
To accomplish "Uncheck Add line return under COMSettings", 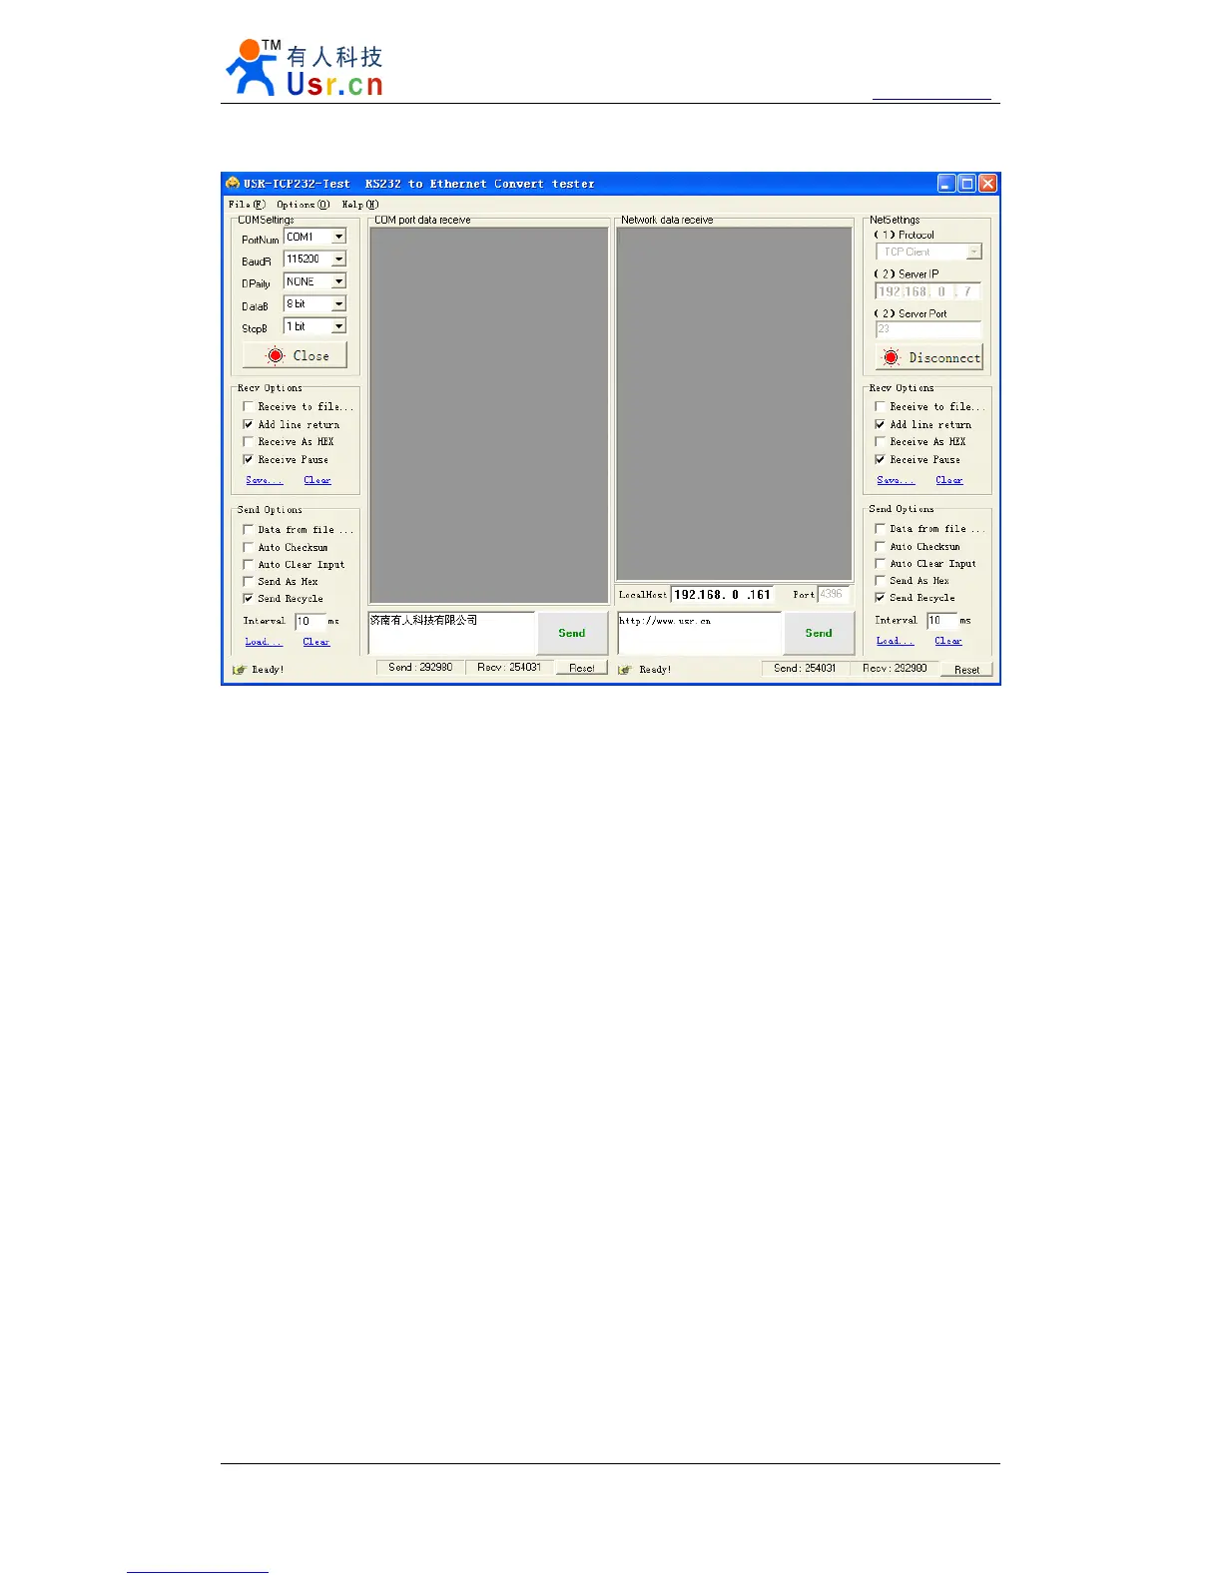I will coord(248,424).
